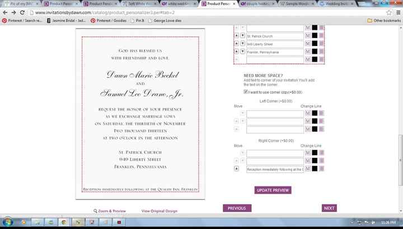Move the 949 Liberty Street line up
This screenshot has width=403, height=229.
tap(236, 44)
